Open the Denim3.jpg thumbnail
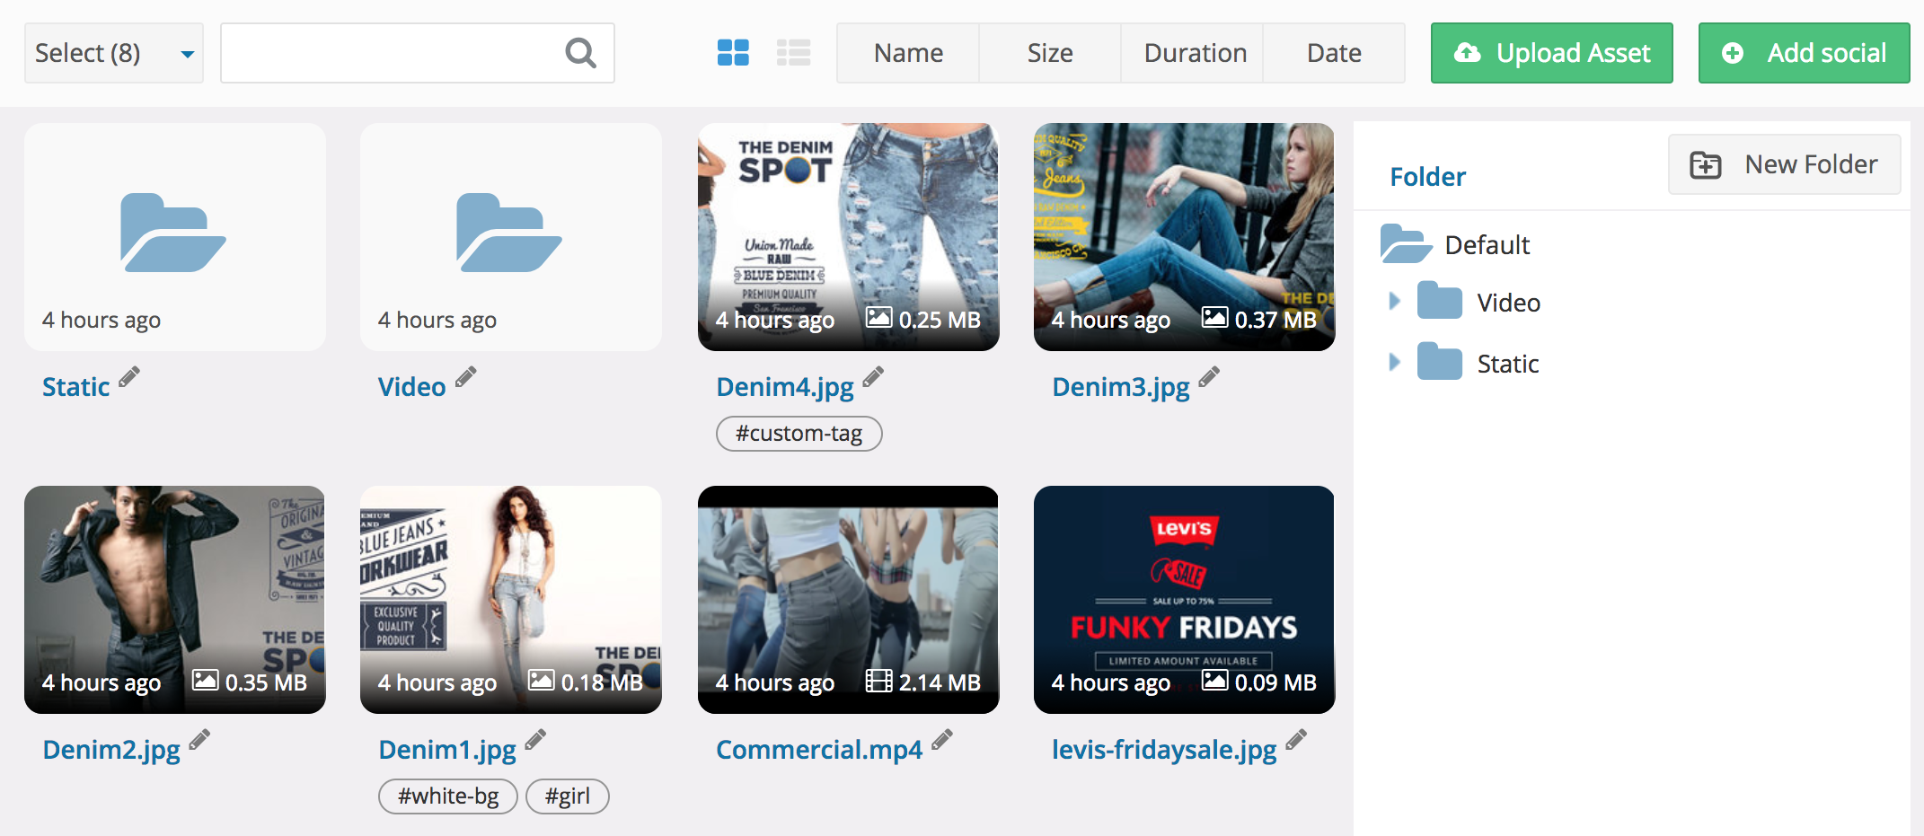 1184,237
